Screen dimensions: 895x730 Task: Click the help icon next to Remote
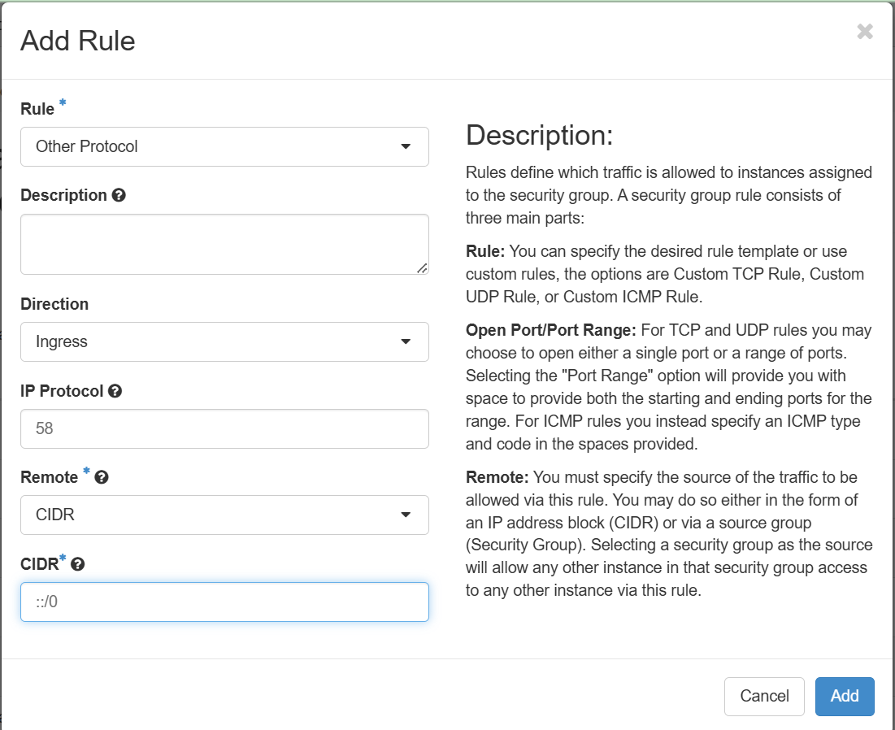coord(102,478)
